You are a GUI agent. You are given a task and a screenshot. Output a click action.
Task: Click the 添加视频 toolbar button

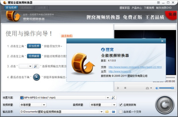pyautogui.click(x=11, y=8)
